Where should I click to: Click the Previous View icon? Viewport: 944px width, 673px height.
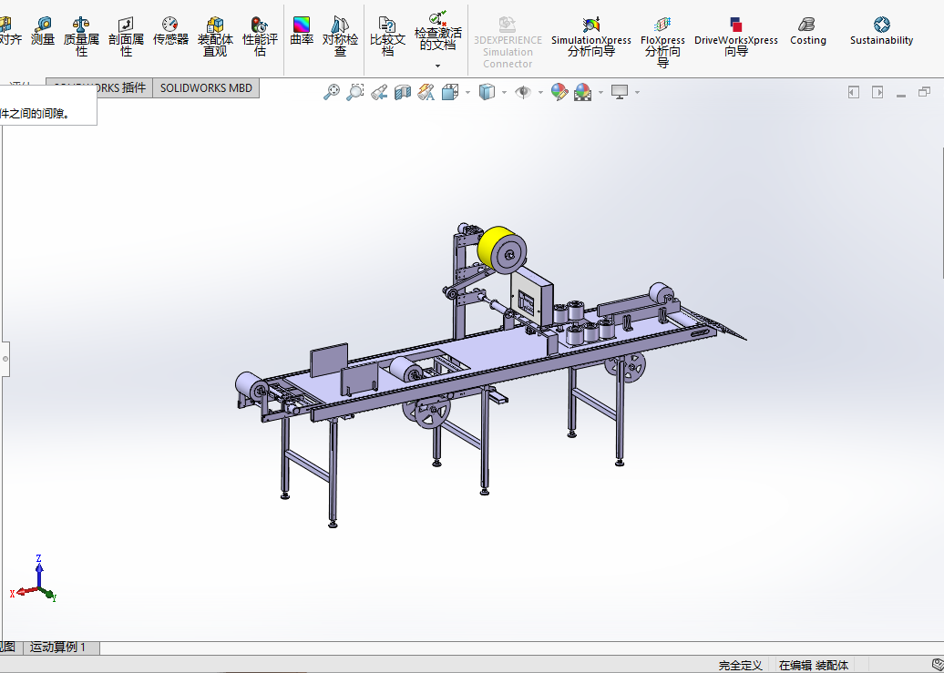pos(379,92)
